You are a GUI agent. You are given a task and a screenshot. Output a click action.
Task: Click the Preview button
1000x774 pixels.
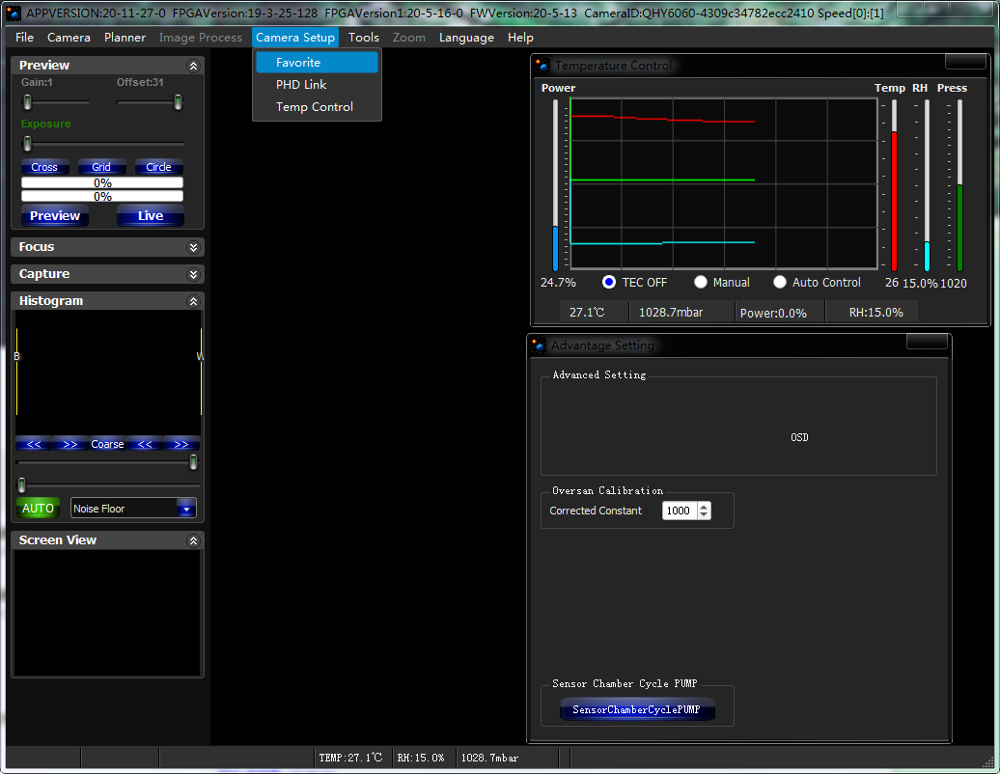tap(55, 215)
